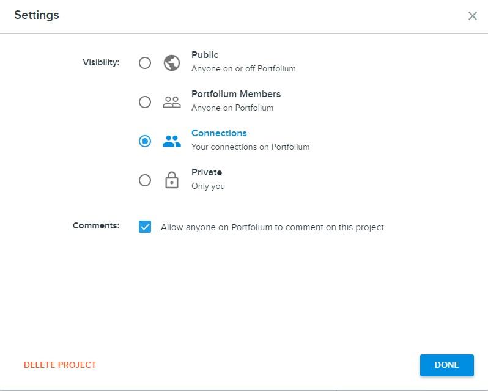Select the Portfolium Members radio button
Viewport: 488px width, 391px height.
point(145,102)
